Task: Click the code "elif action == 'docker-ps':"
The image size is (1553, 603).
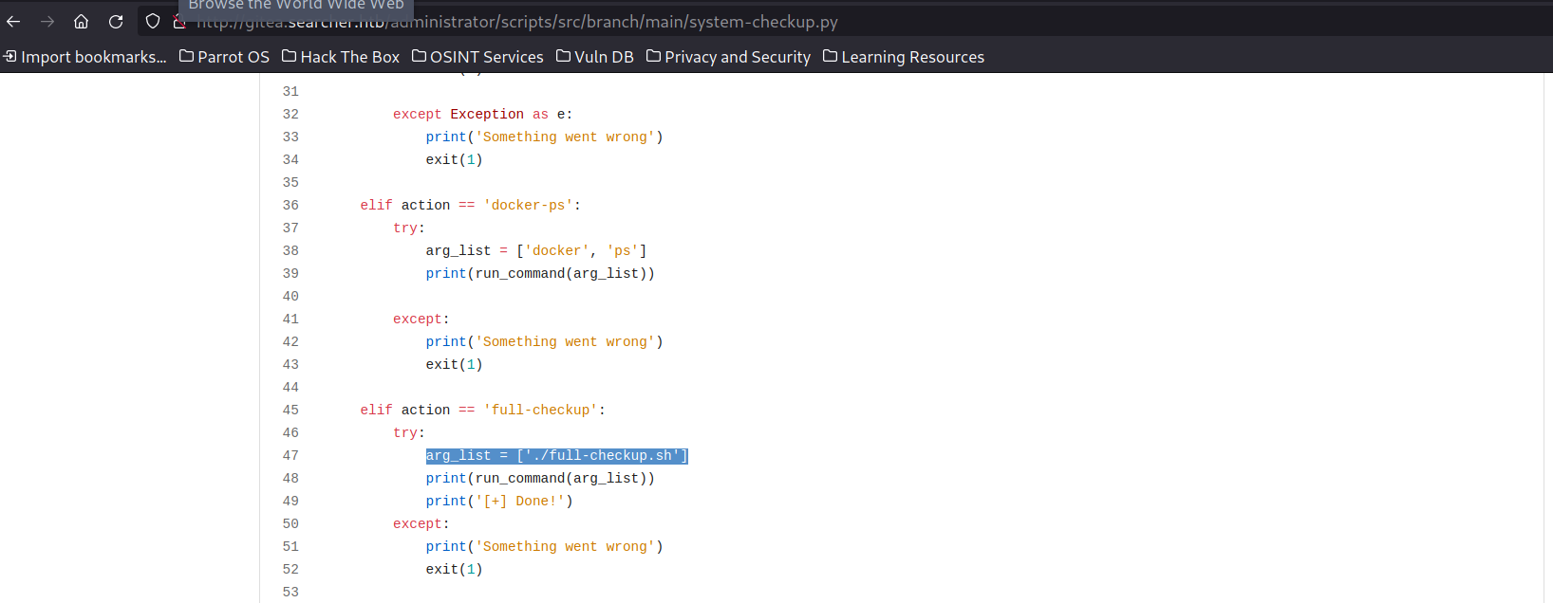Action: tap(471, 205)
